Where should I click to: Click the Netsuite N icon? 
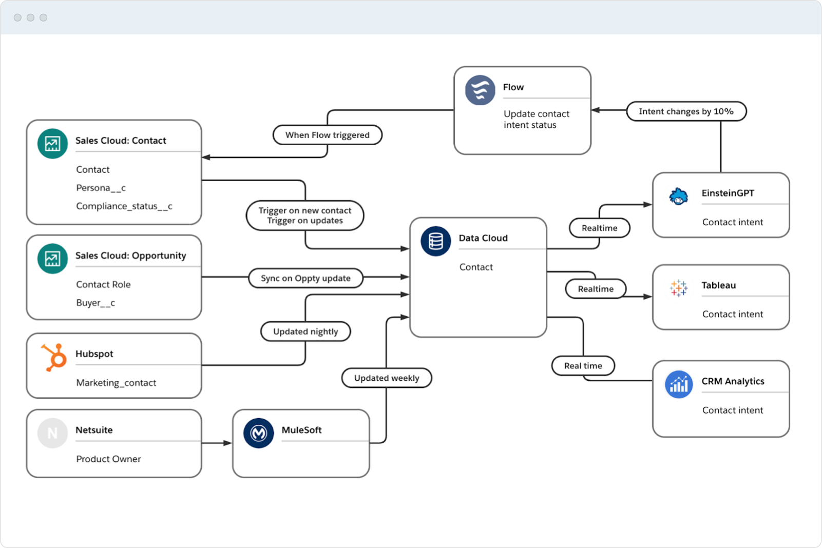(52, 434)
